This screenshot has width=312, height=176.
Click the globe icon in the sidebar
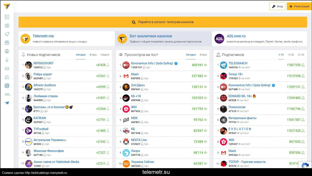(x=7, y=51)
